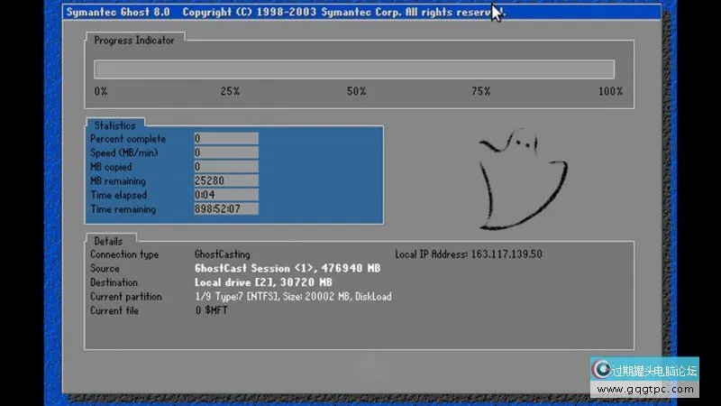Click the 1/9 Type:7 [NTFS] partition details
This screenshot has height=406, width=721.
[294, 297]
